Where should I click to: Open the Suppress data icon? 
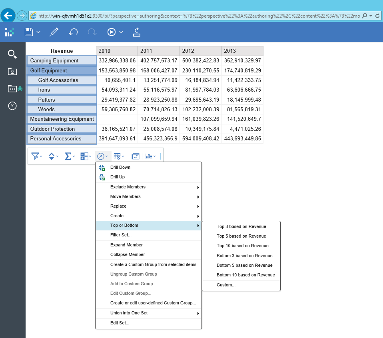click(x=118, y=156)
